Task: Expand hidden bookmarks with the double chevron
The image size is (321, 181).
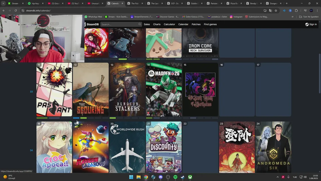Action: pyautogui.click(x=292, y=17)
